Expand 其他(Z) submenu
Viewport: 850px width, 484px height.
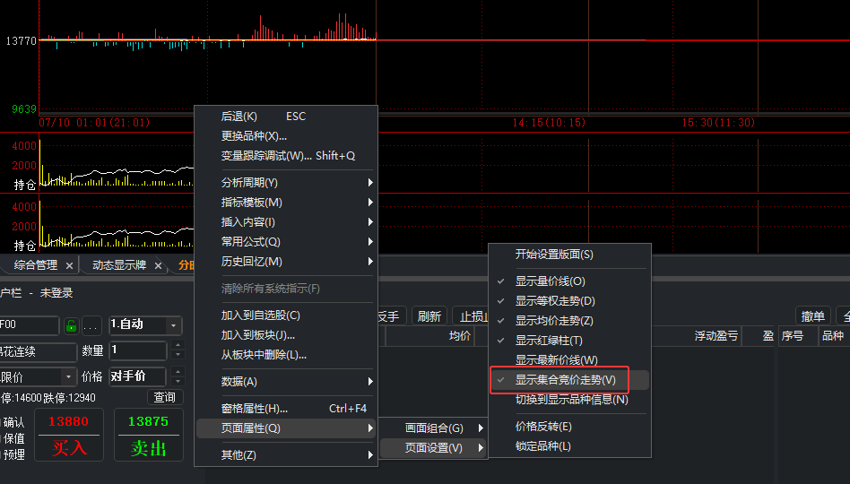(286, 455)
